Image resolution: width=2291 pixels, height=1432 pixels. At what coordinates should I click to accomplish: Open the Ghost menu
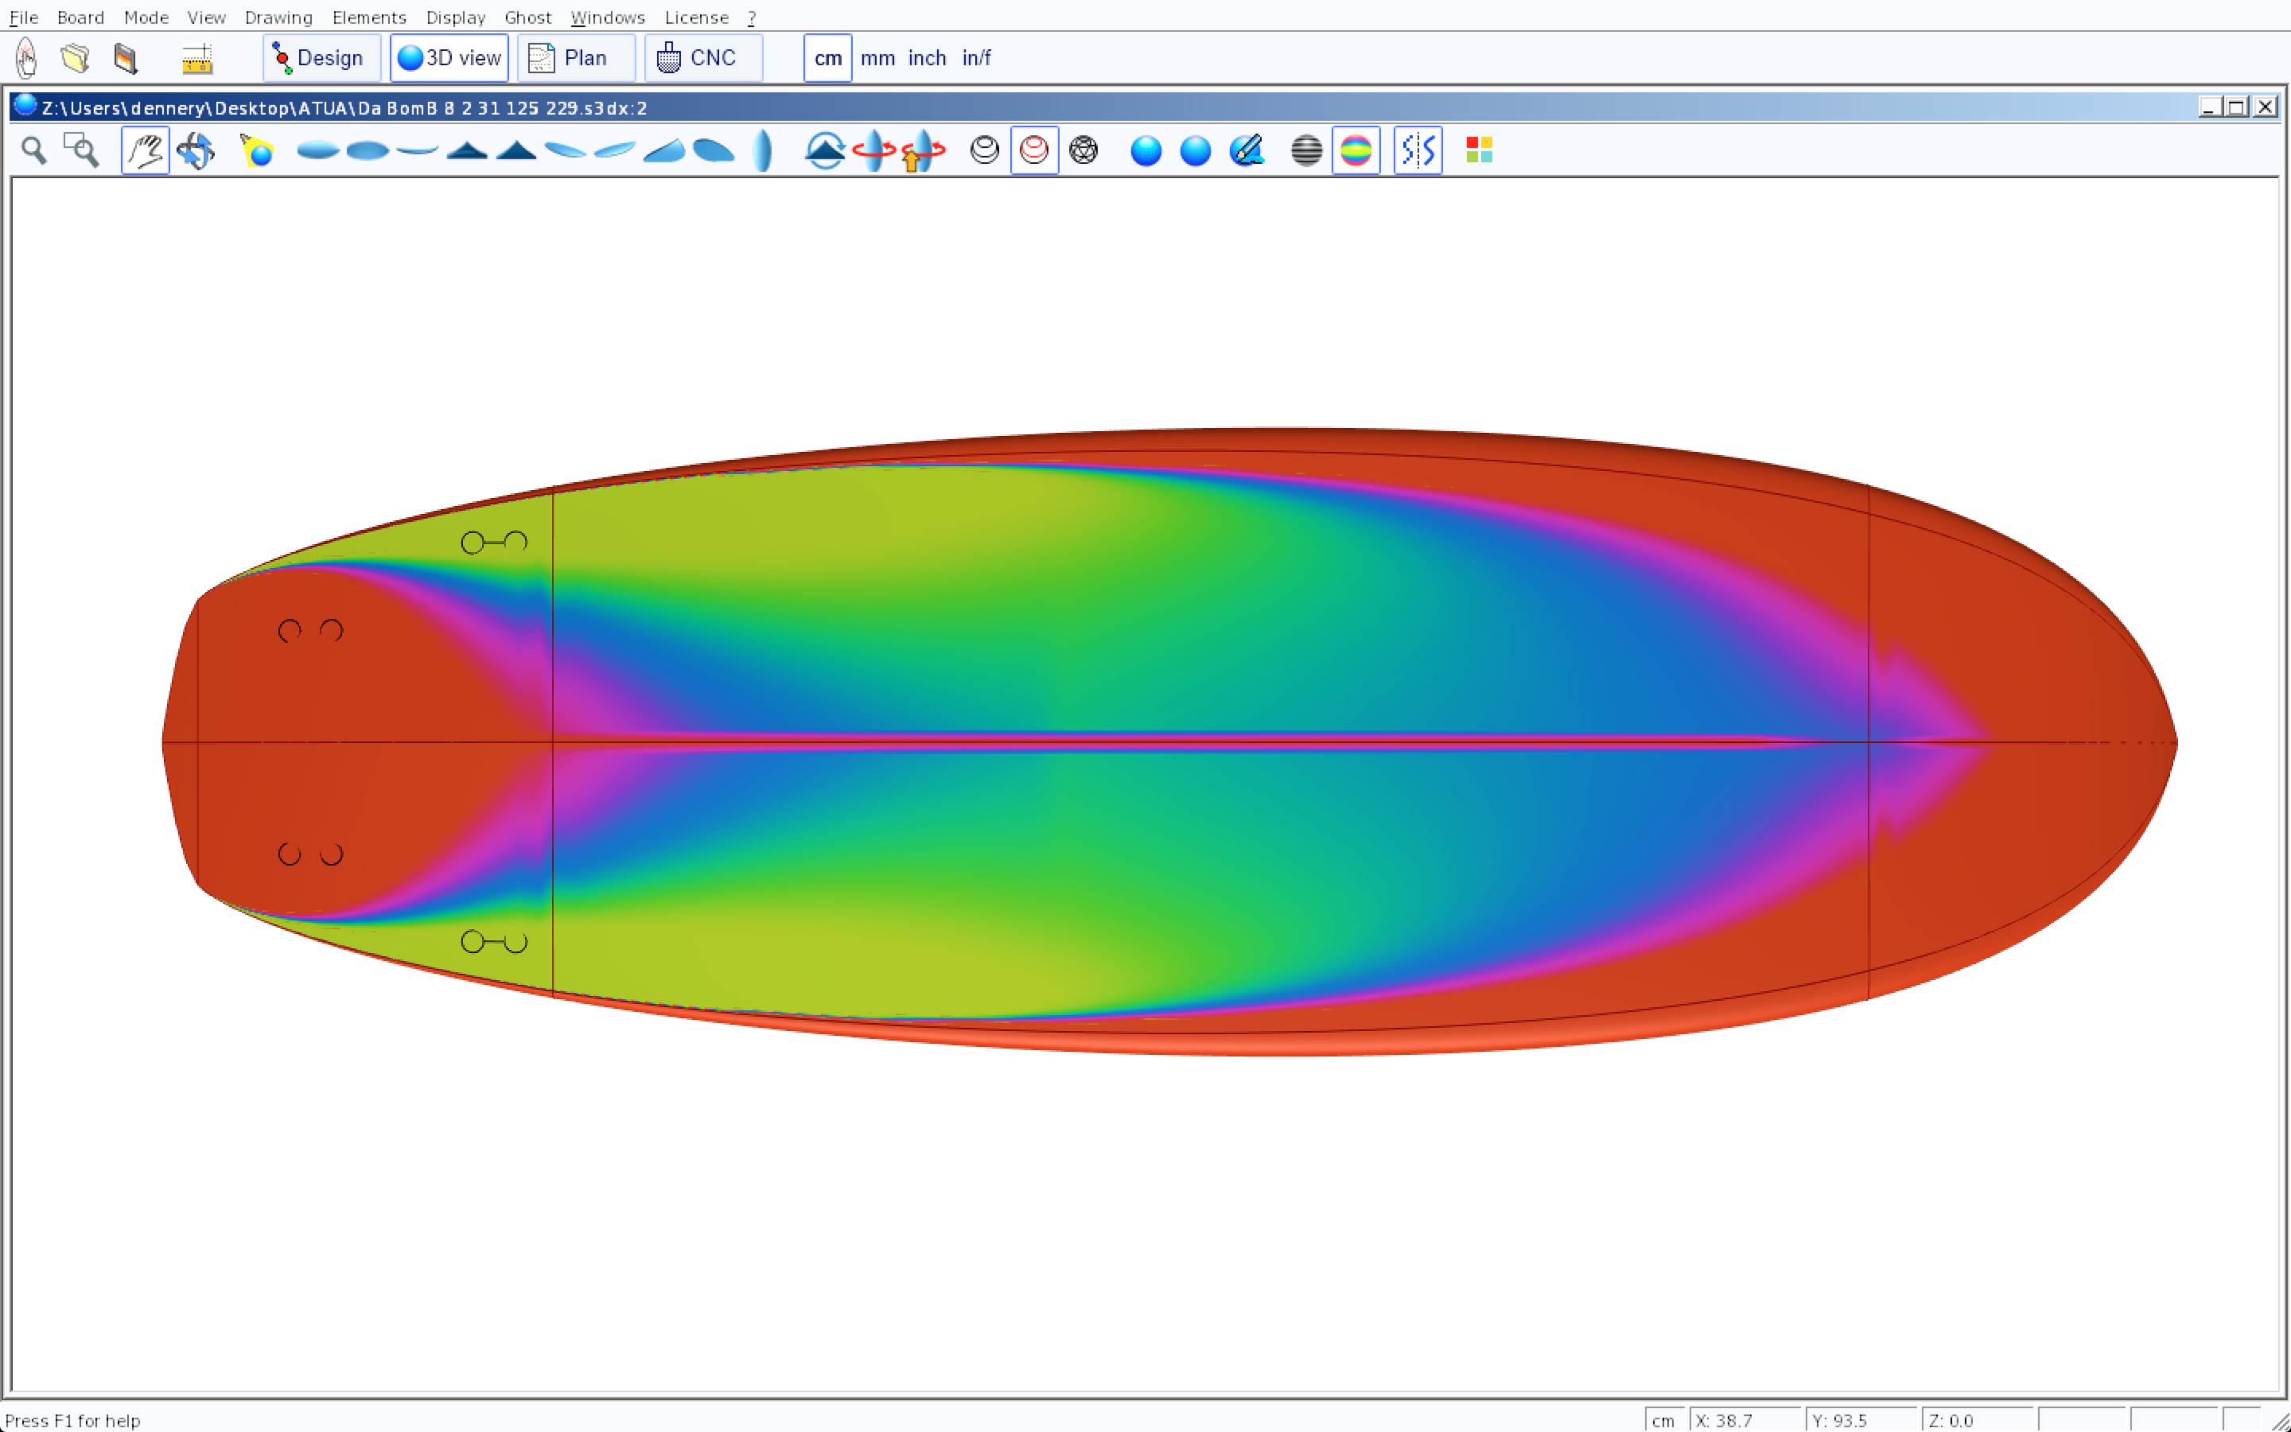(527, 17)
